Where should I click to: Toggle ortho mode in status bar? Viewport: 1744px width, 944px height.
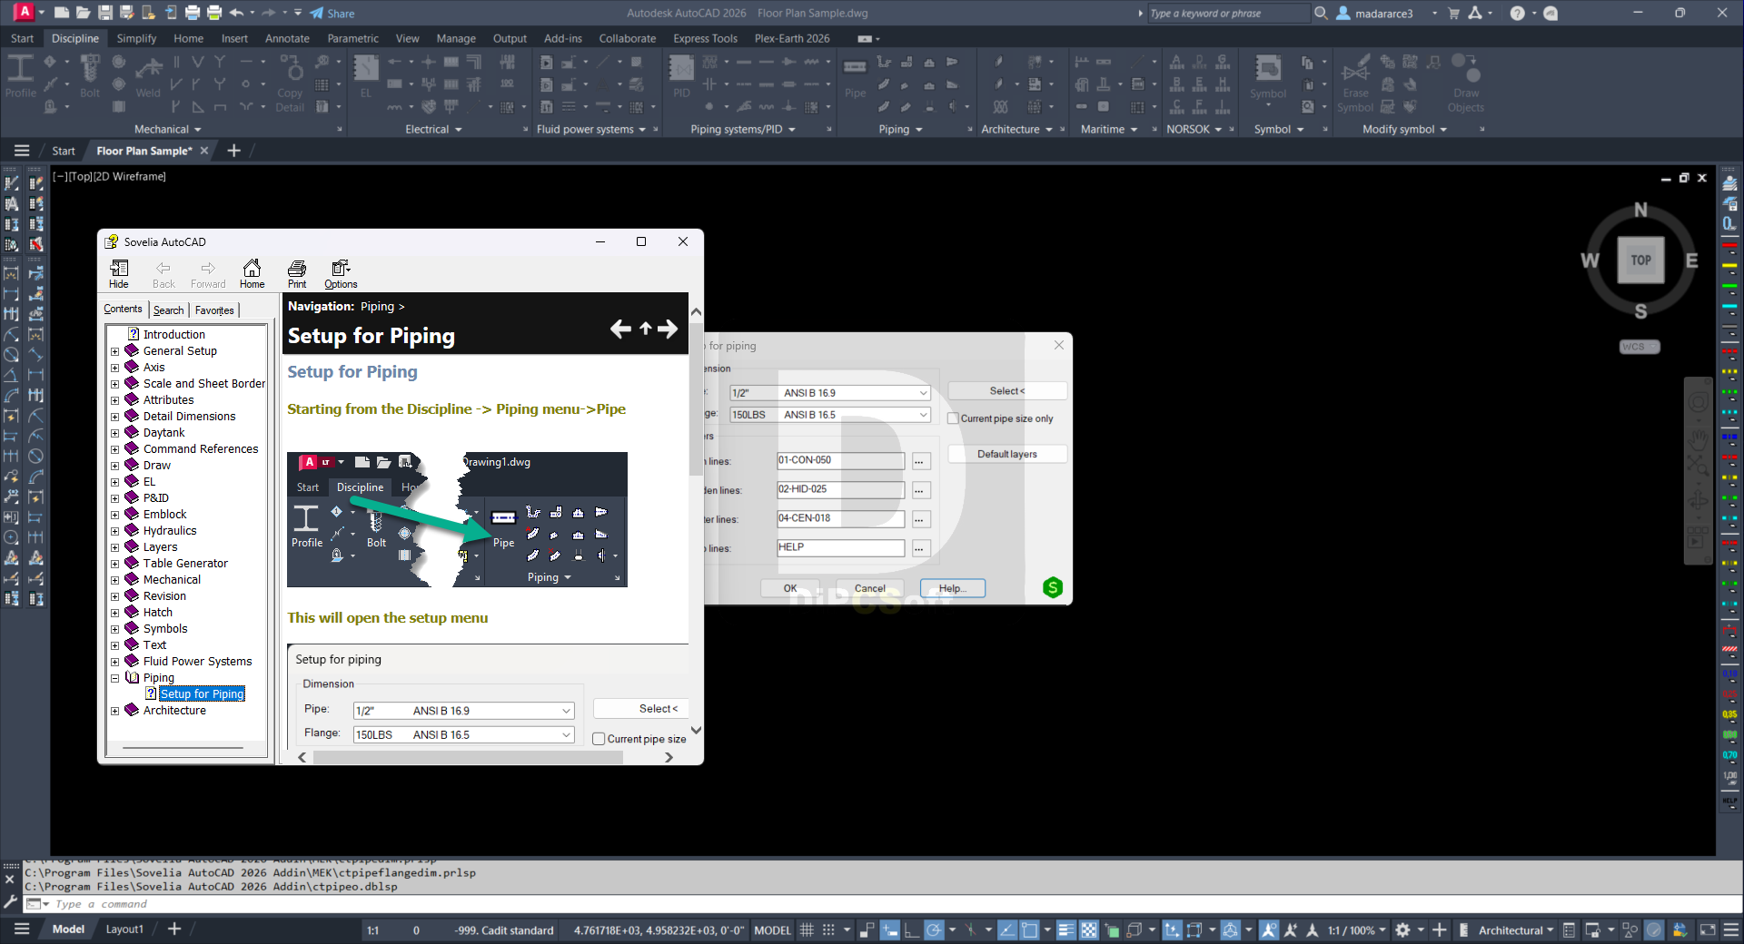click(911, 929)
